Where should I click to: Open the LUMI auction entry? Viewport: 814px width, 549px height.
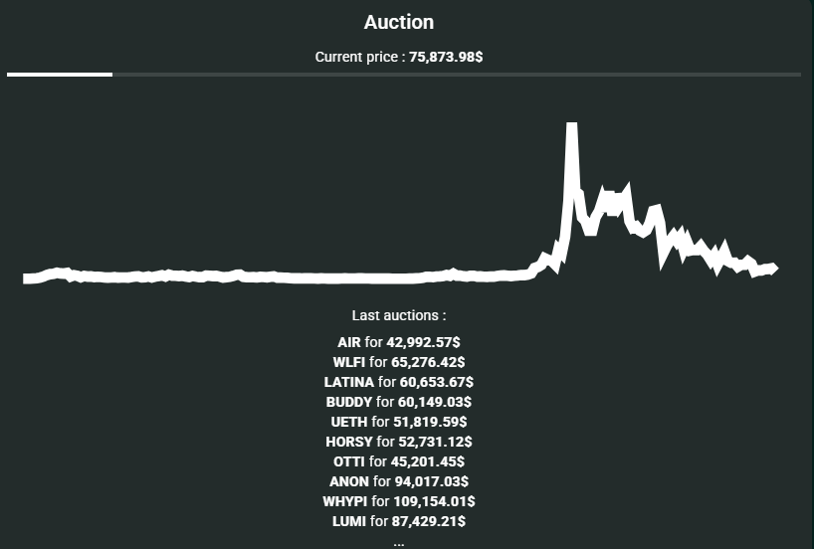pos(398,521)
